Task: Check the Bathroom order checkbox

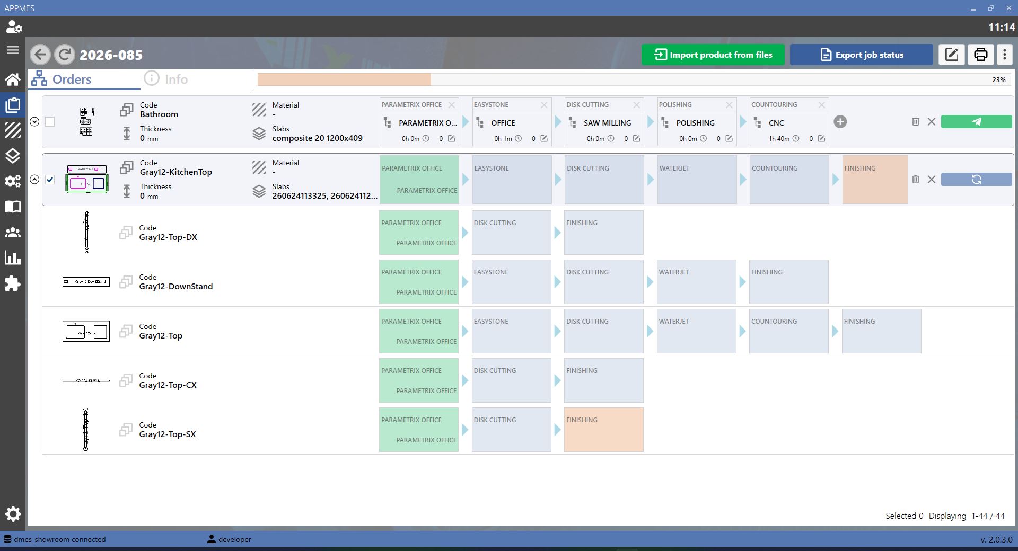Action: coord(50,122)
